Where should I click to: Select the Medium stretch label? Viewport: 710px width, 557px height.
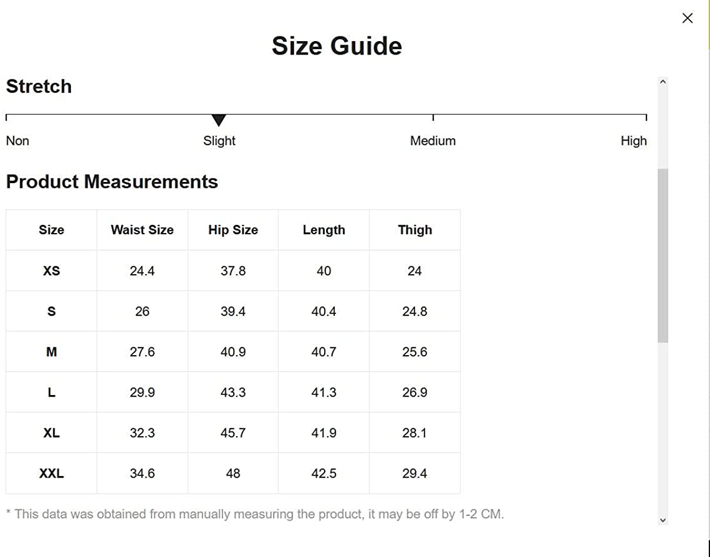433,141
